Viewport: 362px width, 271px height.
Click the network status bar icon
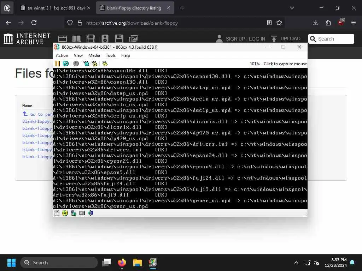pos(74,213)
